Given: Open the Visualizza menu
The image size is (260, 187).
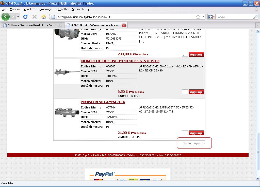Looking at the screenshot, I should click(x=29, y=9).
